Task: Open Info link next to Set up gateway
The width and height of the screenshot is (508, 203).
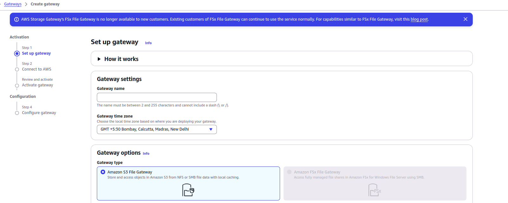Action: pos(148,43)
